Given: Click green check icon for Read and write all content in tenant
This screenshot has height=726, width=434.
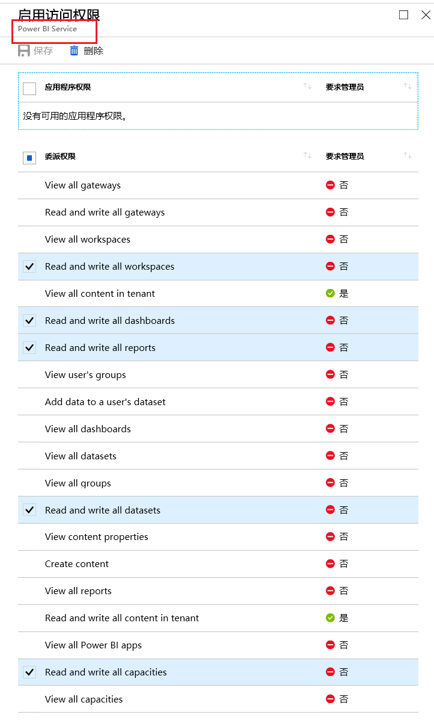Looking at the screenshot, I should [330, 618].
